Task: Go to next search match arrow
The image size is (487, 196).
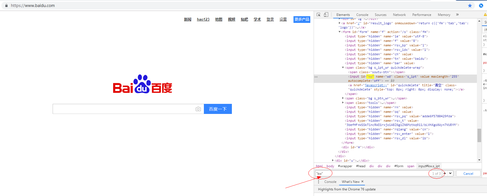Action: click(450, 173)
